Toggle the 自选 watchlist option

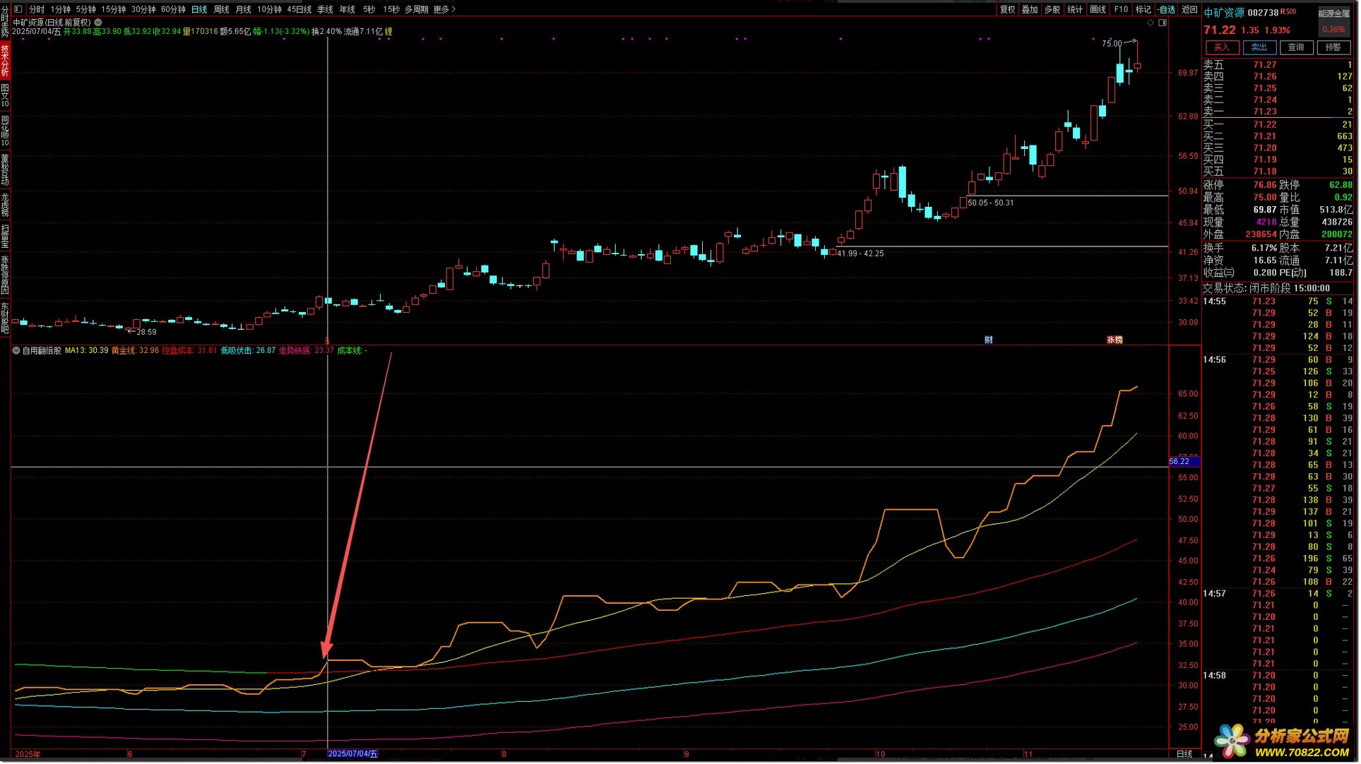click(1167, 9)
